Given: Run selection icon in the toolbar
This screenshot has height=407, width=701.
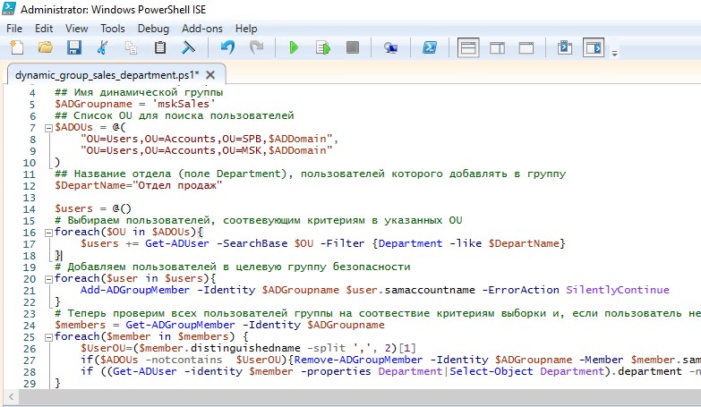Looking at the screenshot, I should [x=323, y=47].
